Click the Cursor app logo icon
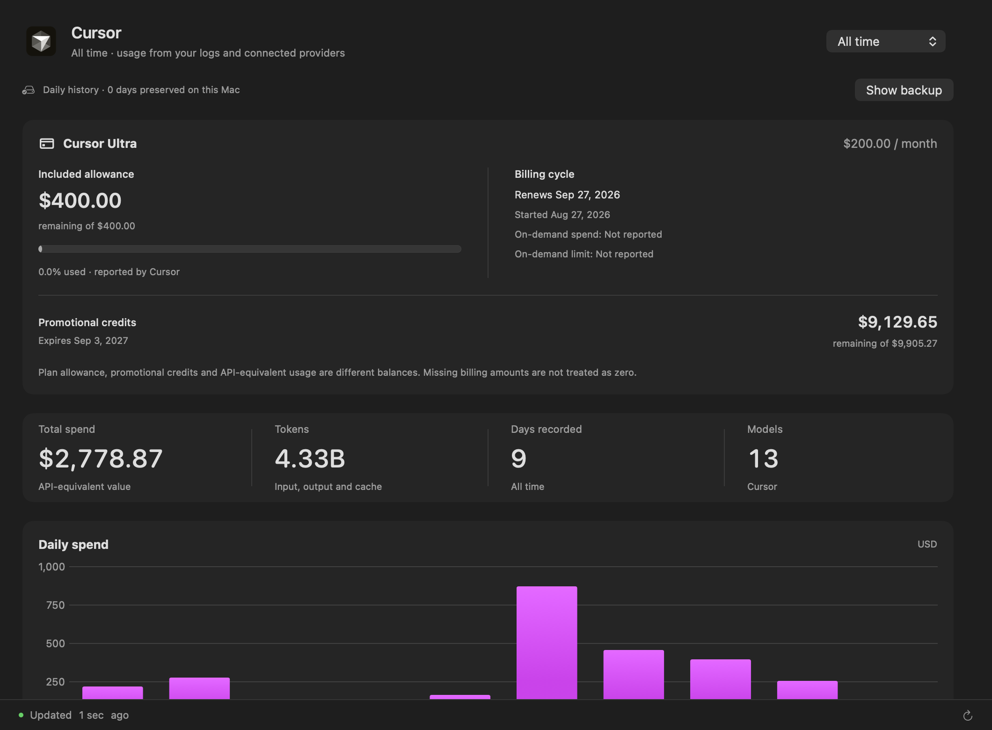 (x=41, y=41)
